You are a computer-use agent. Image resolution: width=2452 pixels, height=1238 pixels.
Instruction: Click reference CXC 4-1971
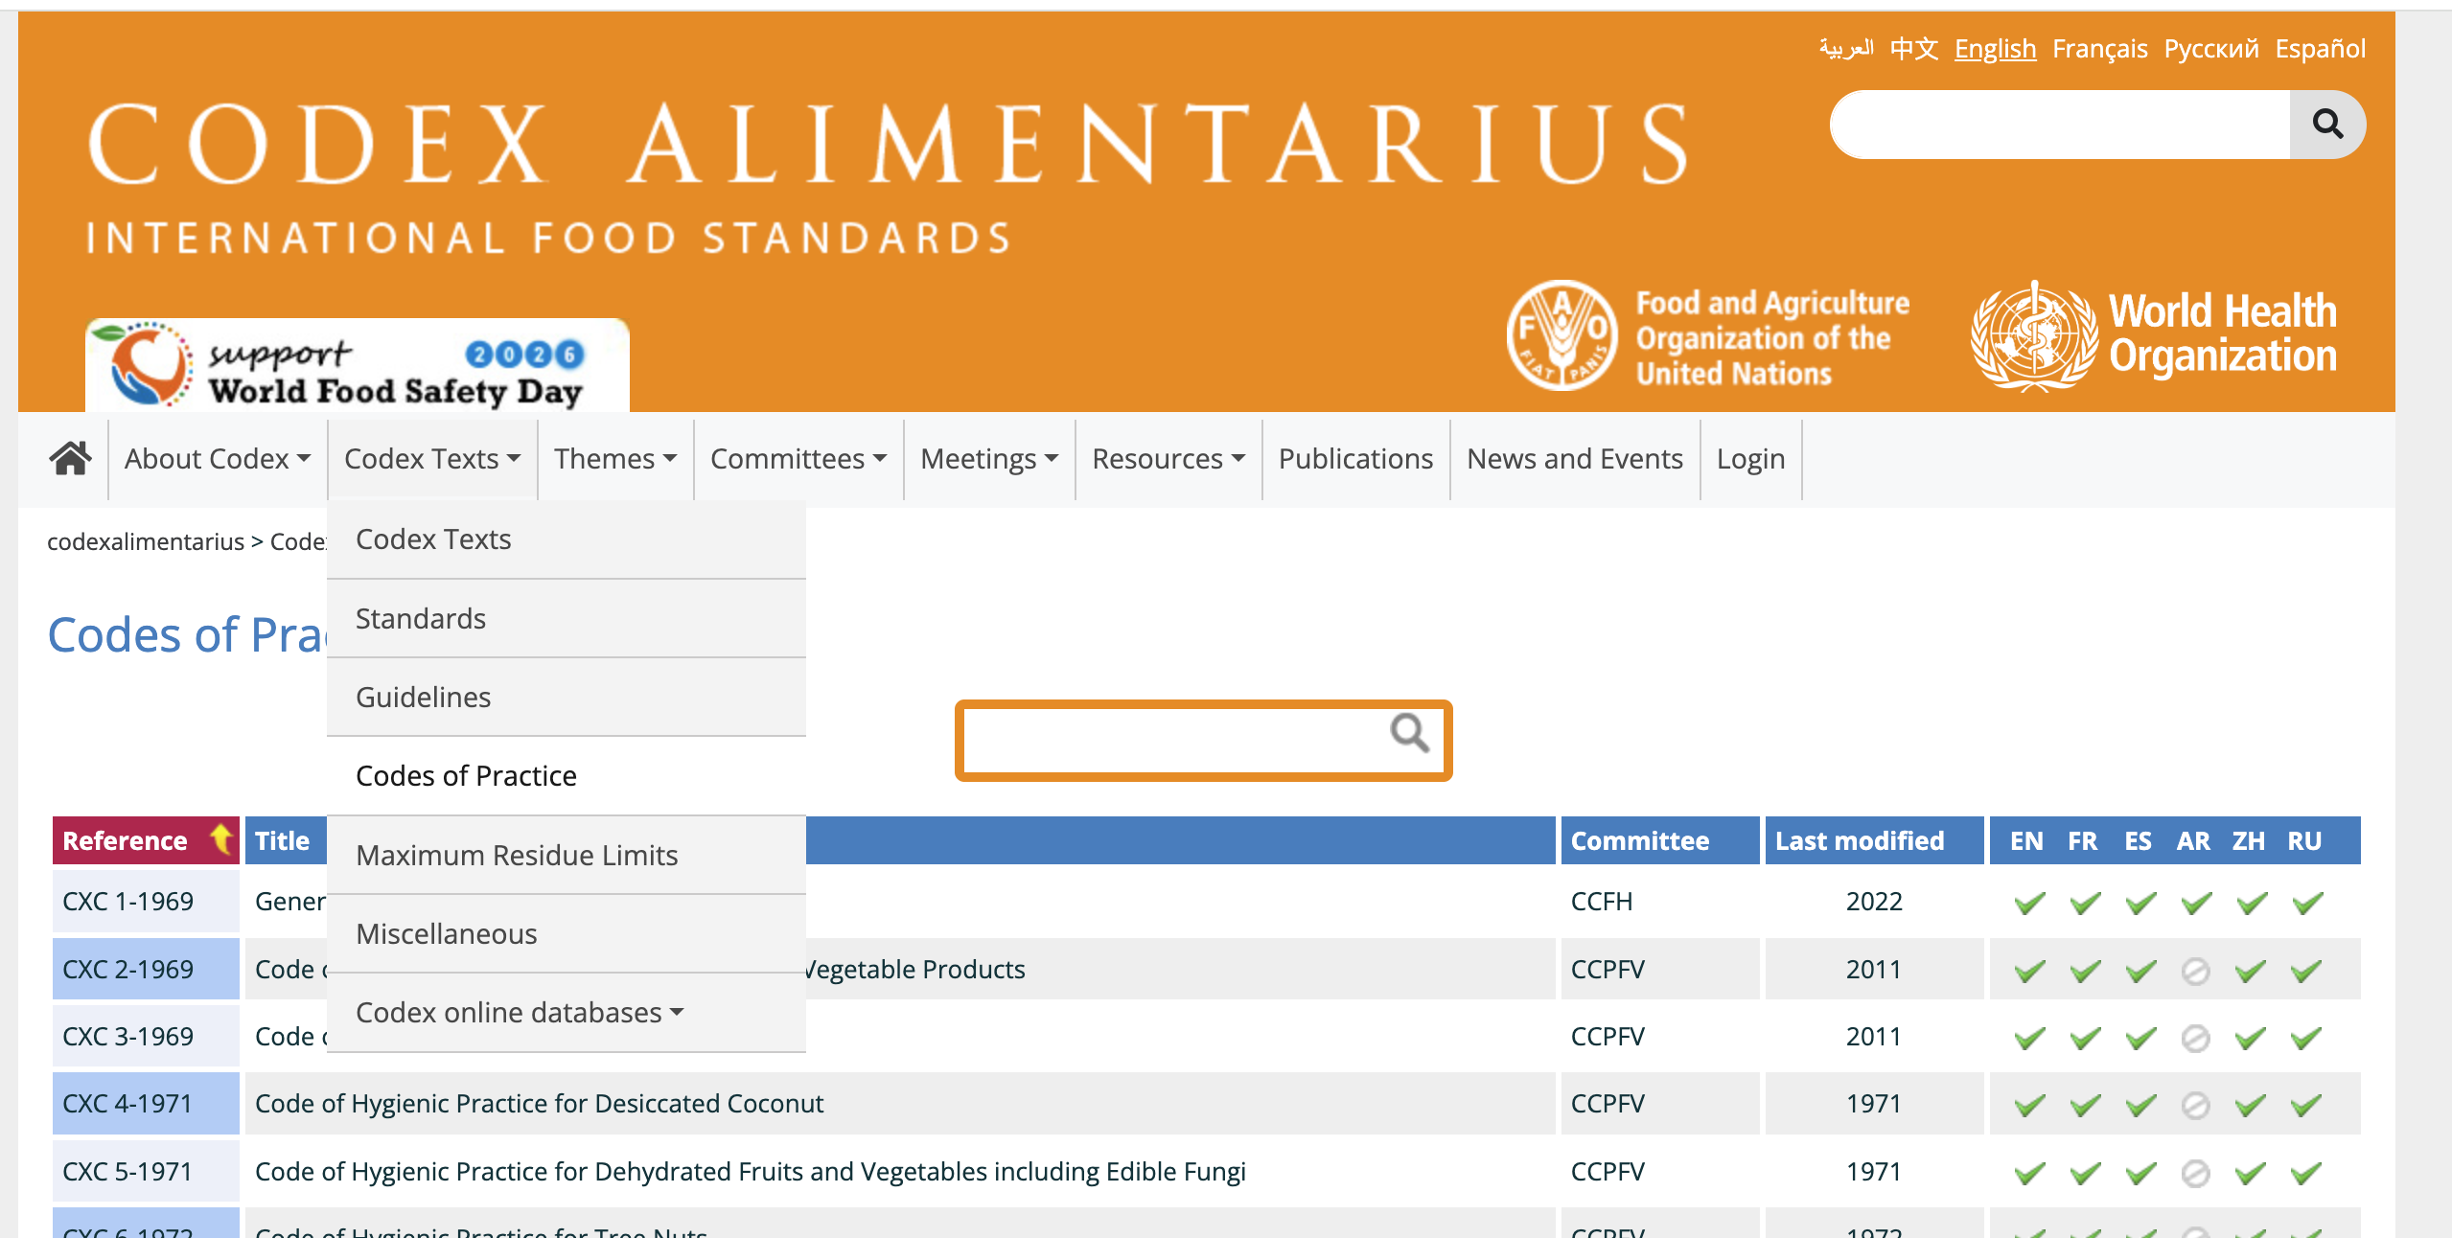coord(127,1104)
